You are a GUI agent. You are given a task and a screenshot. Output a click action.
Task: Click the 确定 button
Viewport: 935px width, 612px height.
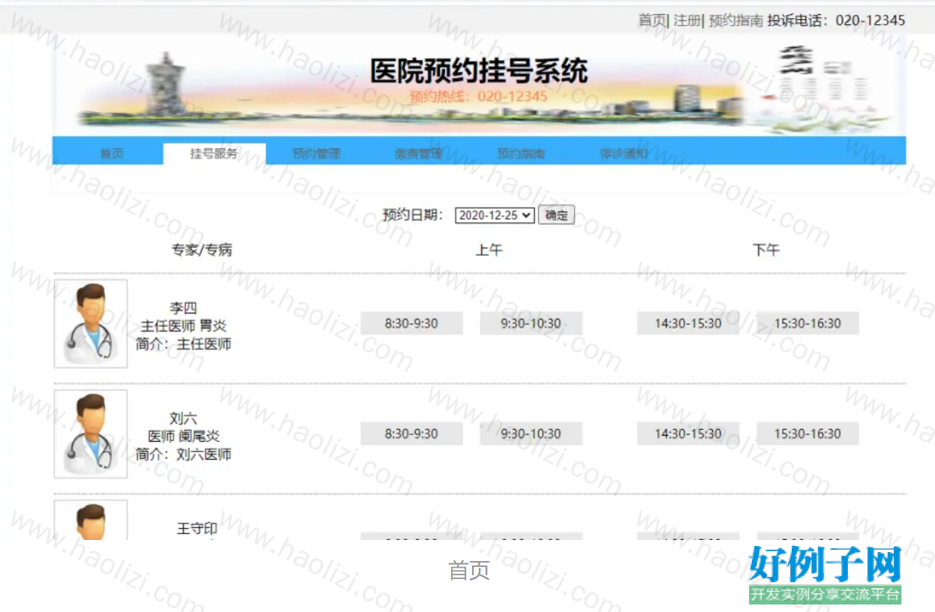coord(556,215)
